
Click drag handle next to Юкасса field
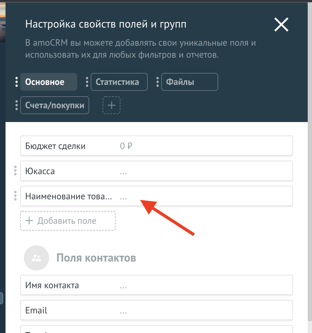pyautogui.click(x=15, y=171)
